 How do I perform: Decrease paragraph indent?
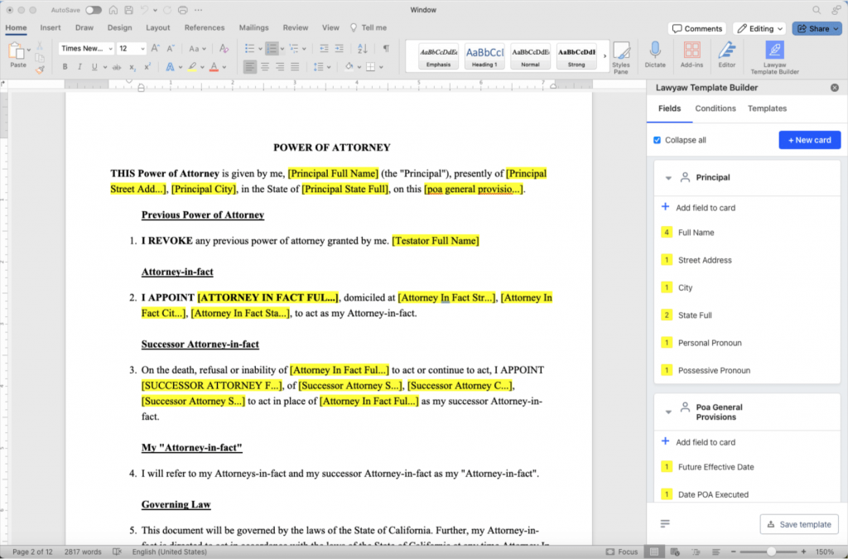tap(324, 49)
